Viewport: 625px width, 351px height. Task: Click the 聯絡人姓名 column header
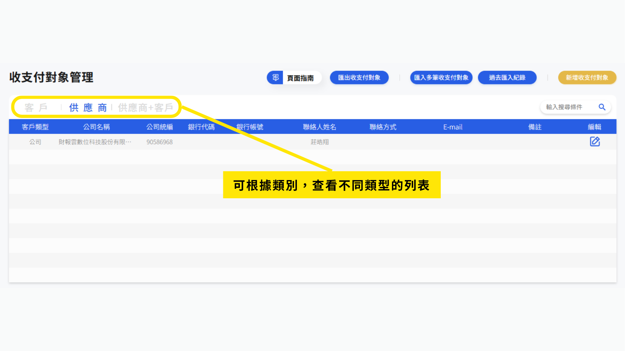point(319,127)
